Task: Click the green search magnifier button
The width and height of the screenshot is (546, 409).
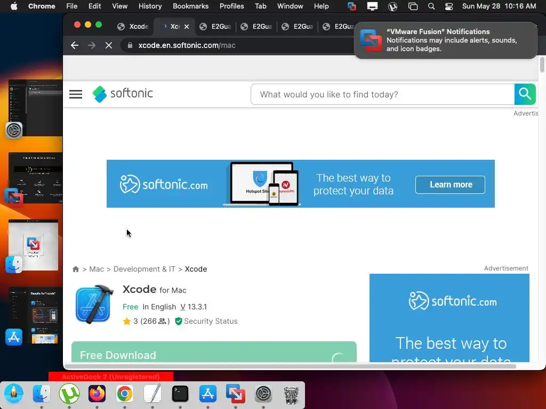Action: tap(525, 94)
